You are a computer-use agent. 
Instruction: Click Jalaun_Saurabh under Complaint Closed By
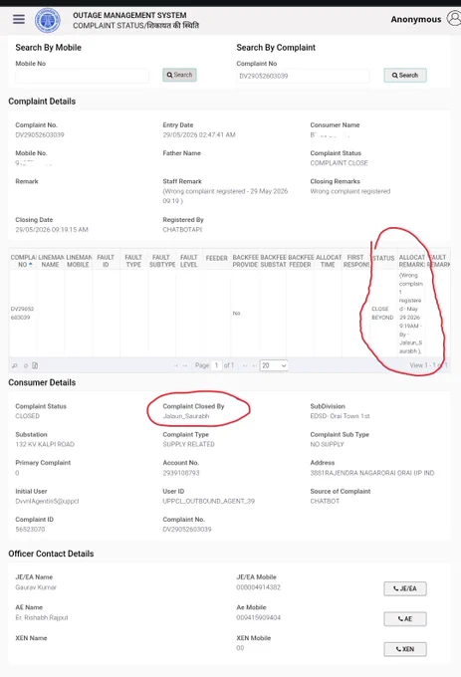(x=186, y=416)
